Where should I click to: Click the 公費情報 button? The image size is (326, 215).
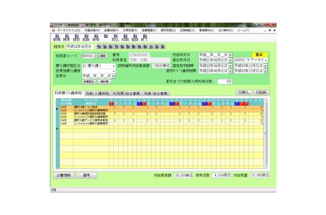[63, 175]
